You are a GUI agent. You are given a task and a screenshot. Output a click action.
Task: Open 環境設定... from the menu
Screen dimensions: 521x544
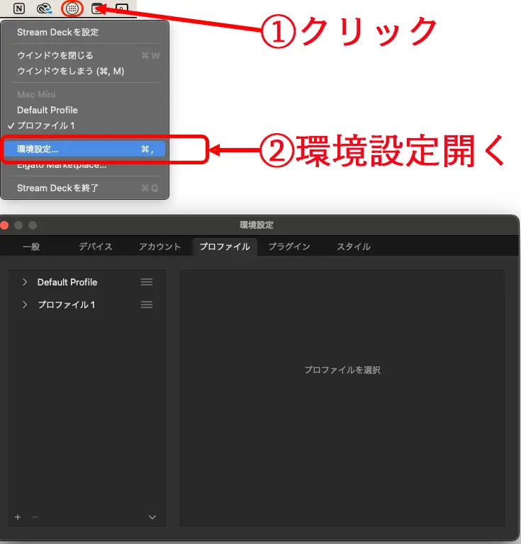click(x=84, y=149)
